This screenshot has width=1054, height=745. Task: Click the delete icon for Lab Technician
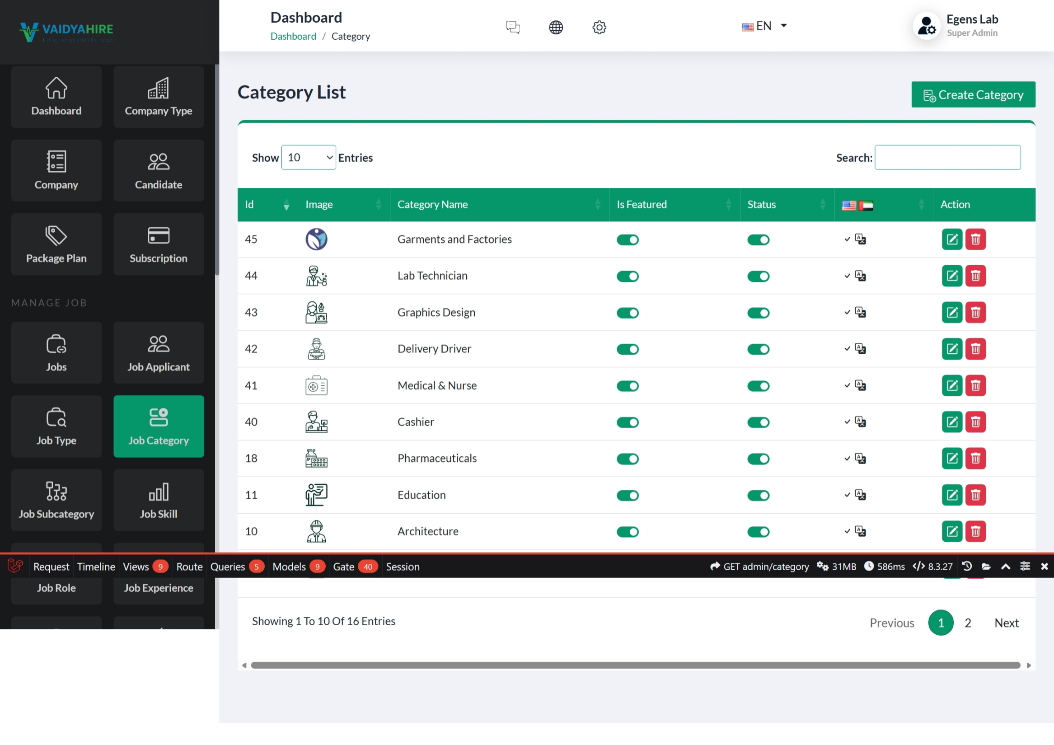click(x=975, y=276)
